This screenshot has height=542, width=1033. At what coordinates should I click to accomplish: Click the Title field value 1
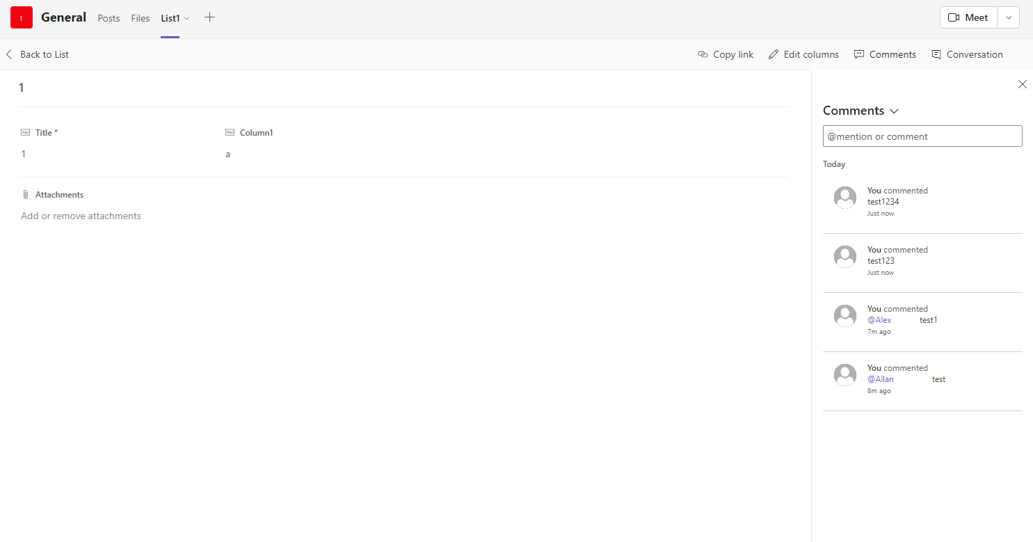point(24,154)
